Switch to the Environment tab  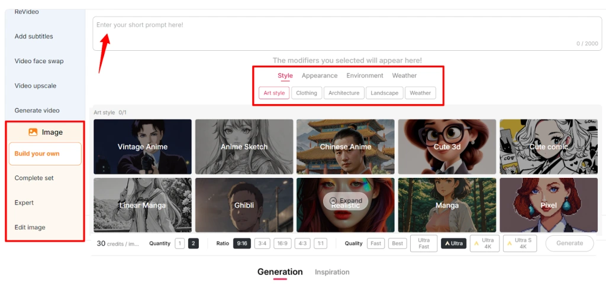[x=365, y=76]
